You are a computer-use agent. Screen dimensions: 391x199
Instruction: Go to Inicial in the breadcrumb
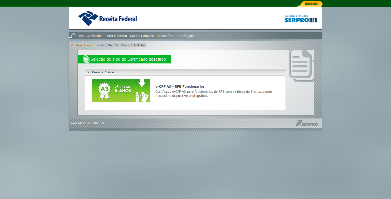tap(100, 45)
